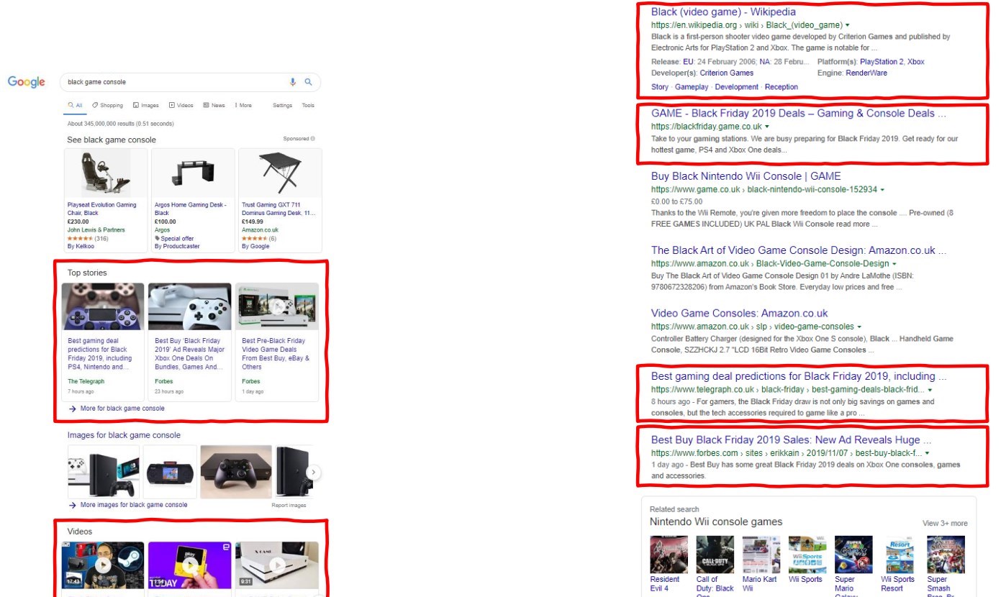Viewport: 1001px width, 597px height.
Task: Click the Gameplay sitelink under the Wikipedia result
Action: tap(692, 87)
